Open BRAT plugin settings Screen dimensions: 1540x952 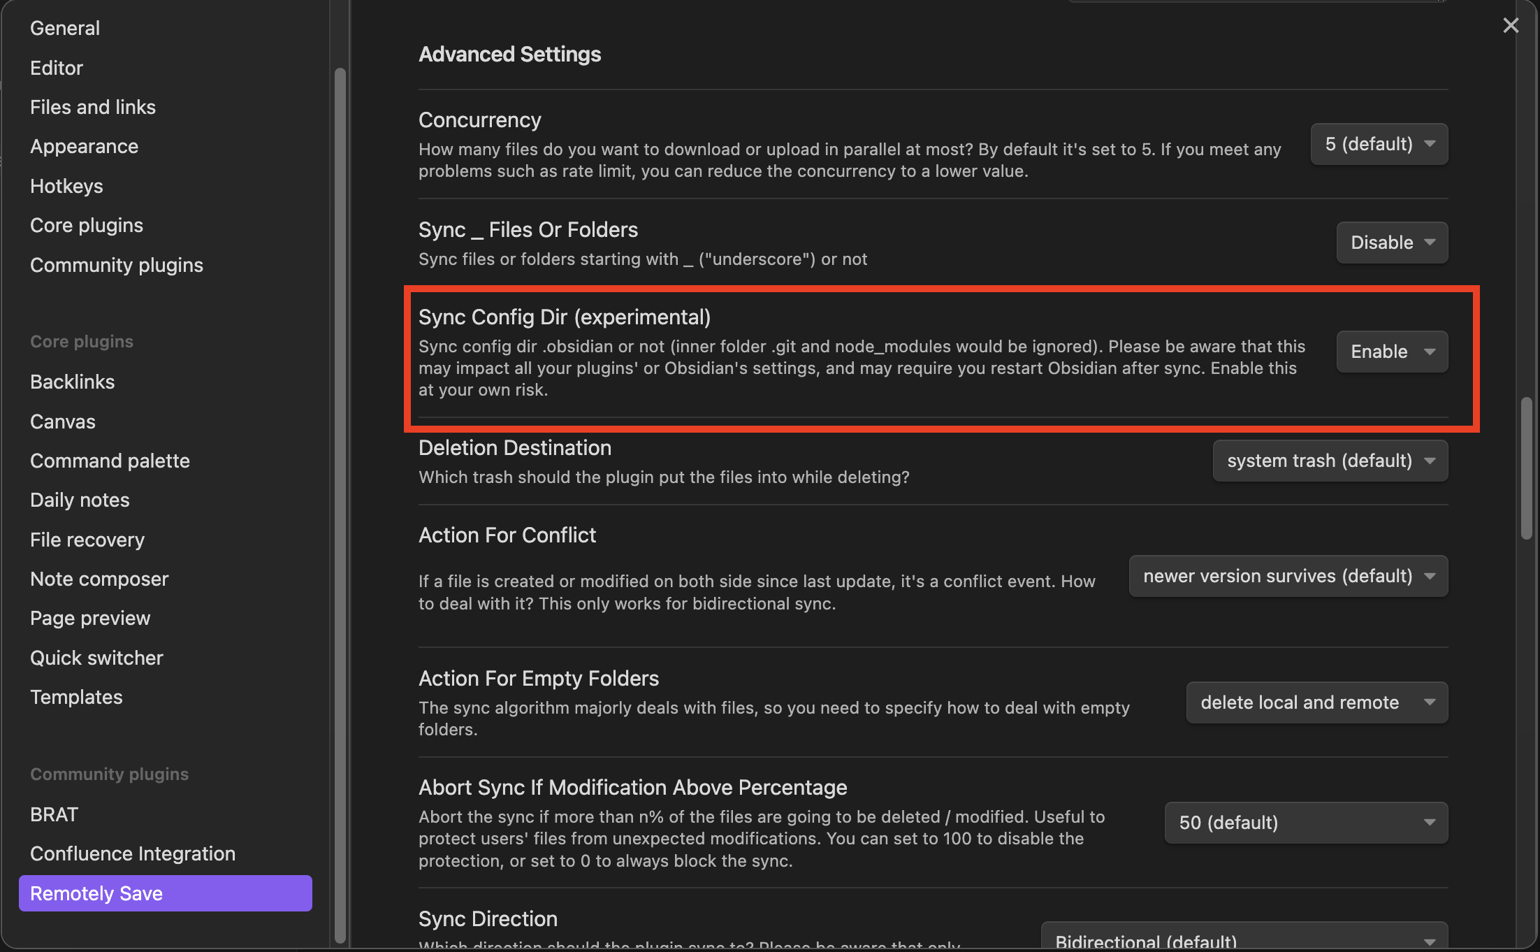pyautogui.click(x=54, y=814)
